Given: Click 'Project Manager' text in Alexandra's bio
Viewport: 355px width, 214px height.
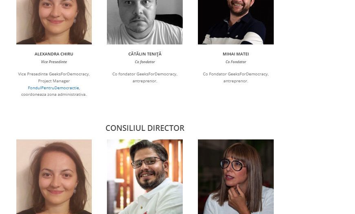Looking at the screenshot, I should (54, 81).
